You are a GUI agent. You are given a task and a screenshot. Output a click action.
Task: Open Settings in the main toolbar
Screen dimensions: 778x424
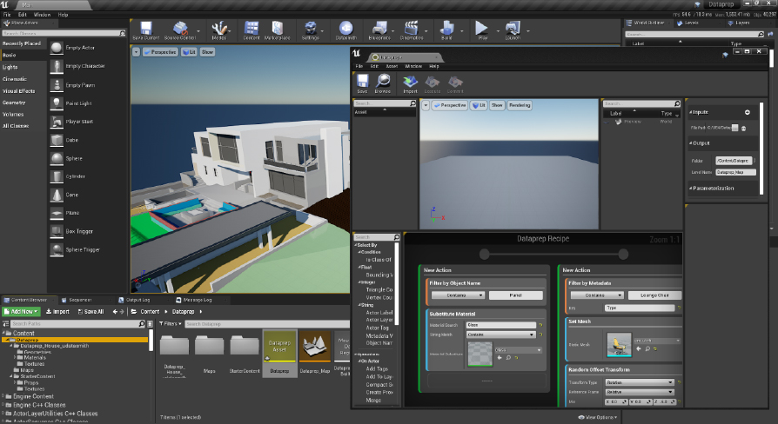tap(311, 31)
